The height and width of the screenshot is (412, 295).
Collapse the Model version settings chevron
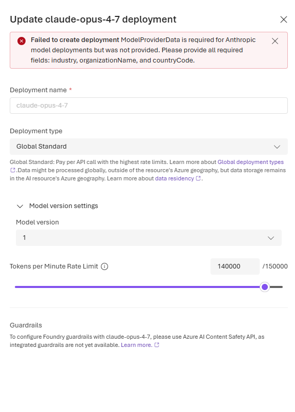point(20,207)
